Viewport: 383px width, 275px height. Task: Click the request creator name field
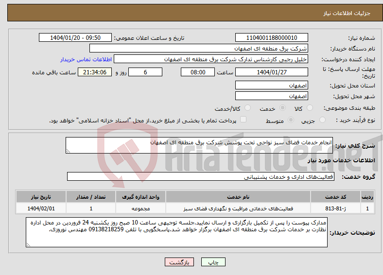tap(211, 59)
